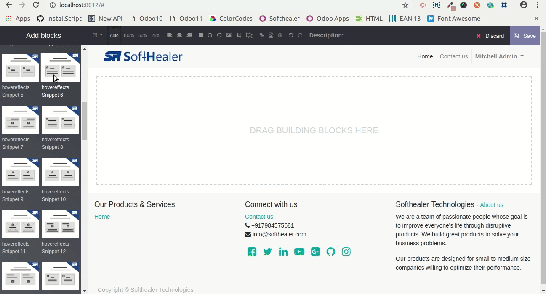This screenshot has height=294, width=546.
Task: Apply thumbnail border image style
Action: point(219,35)
